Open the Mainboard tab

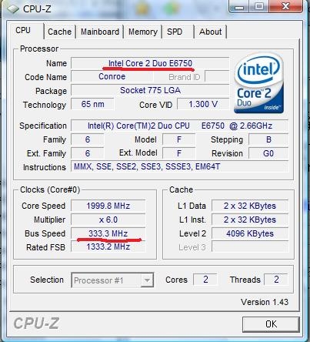pos(100,32)
